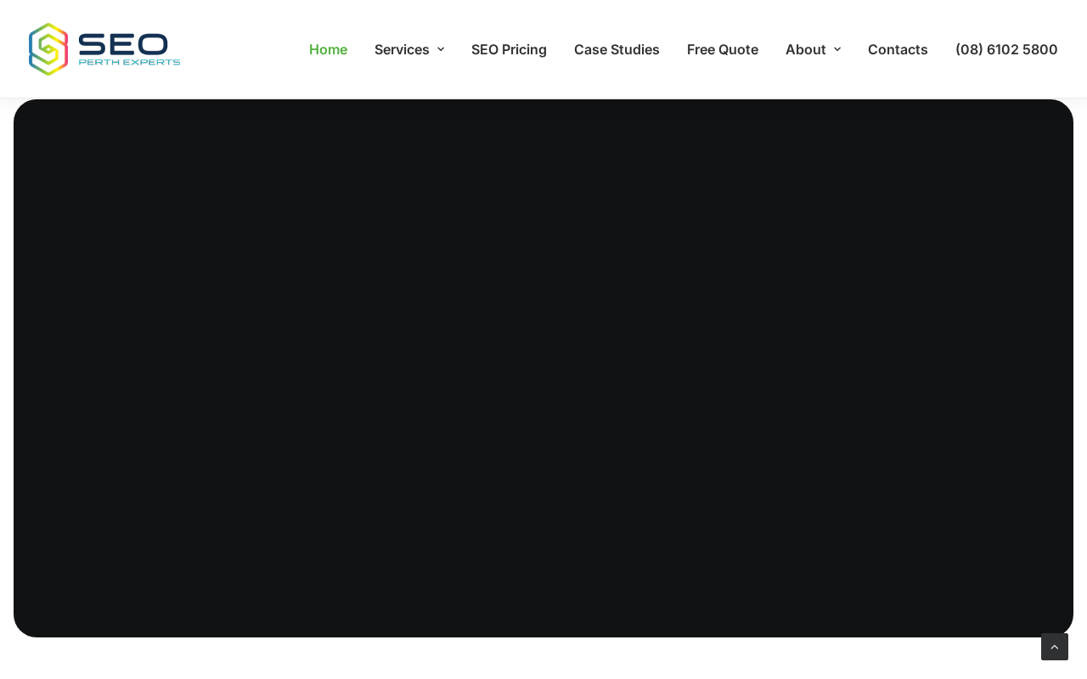This screenshot has width=1087, height=679.
Task: Call the (08) 6102 5800 phone link
Action: (x=1006, y=49)
